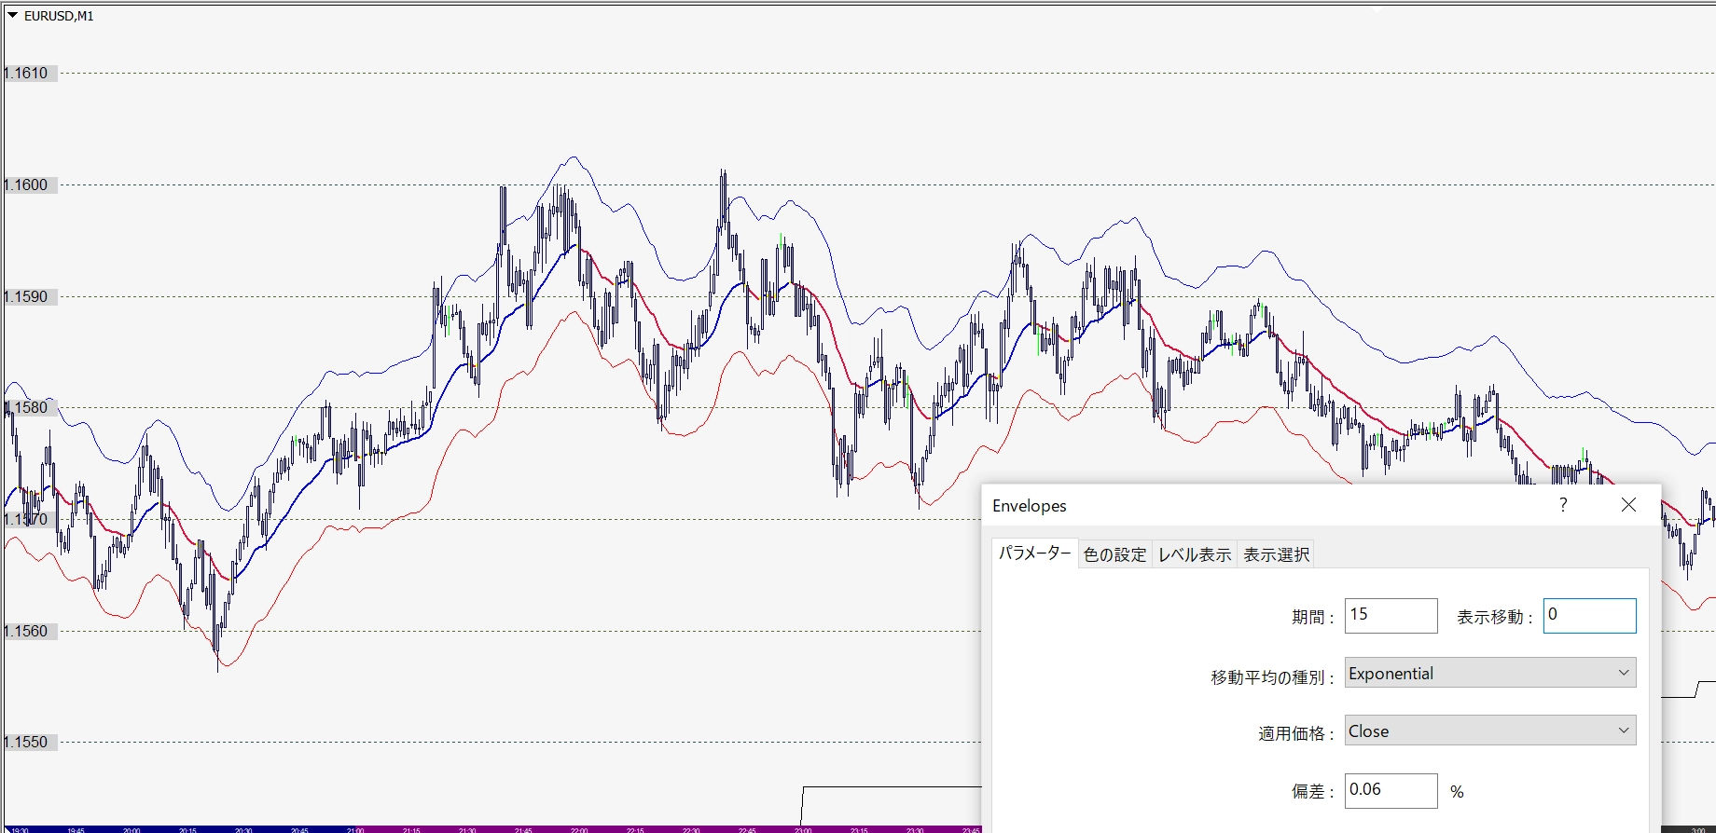Click the 1.1610 price level label

pyautogui.click(x=26, y=74)
